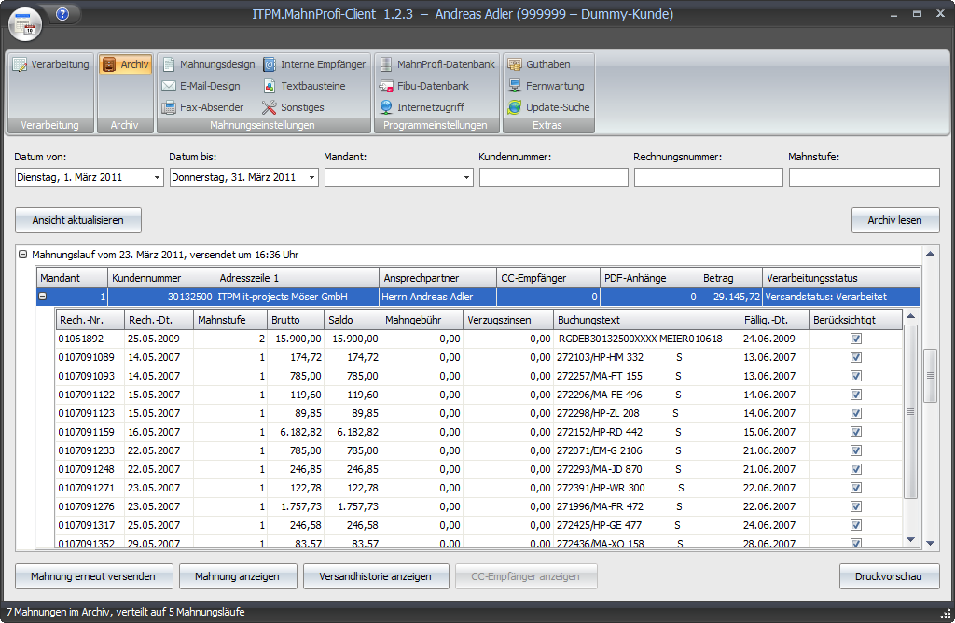Image resolution: width=955 pixels, height=623 pixels.
Task: Start Fernwartung from Extras group
Action: point(547,86)
